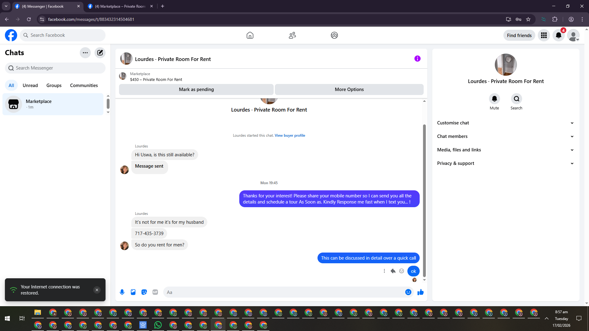The height and width of the screenshot is (331, 589).
Task: Open the $450 Private Room listing link
Action: (156, 79)
